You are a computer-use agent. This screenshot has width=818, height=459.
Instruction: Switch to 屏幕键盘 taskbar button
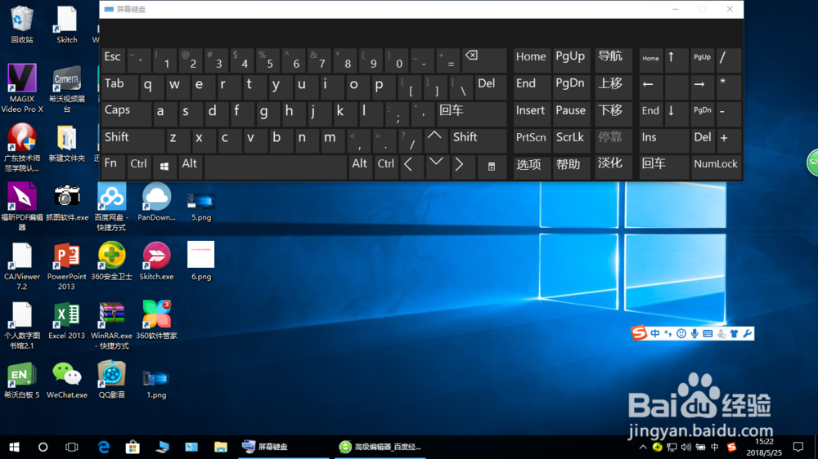[x=284, y=447]
